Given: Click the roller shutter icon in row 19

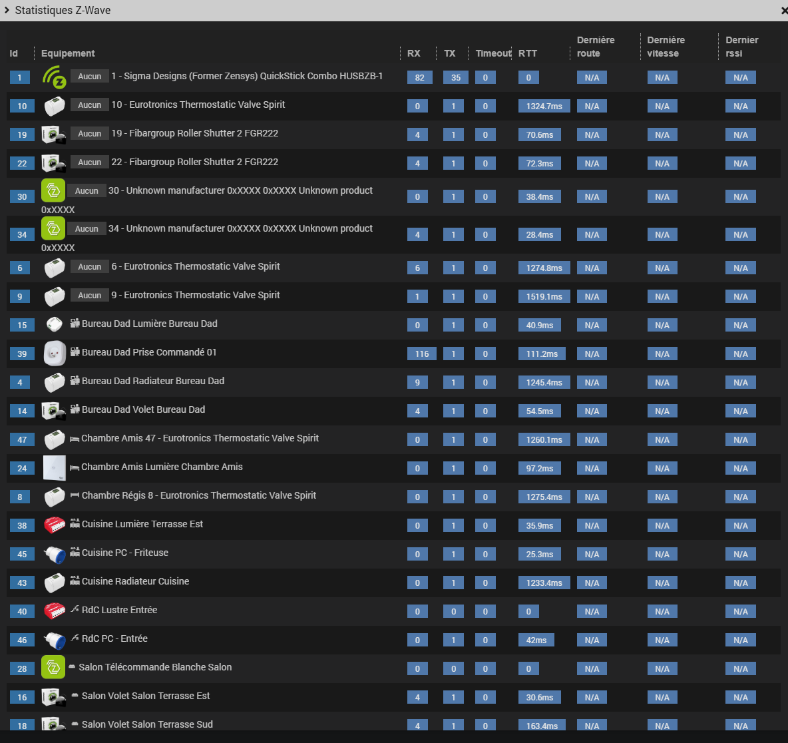Looking at the screenshot, I should pos(54,134).
